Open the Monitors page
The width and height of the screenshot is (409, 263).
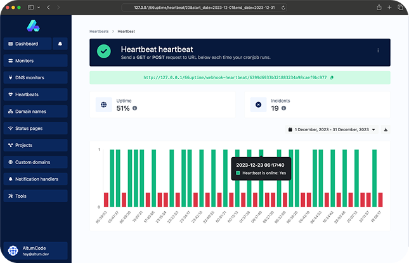pyautogui.click(x=36, y=61)
